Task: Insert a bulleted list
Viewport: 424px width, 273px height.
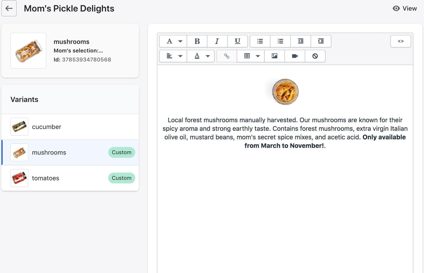Action: point(260,41)
